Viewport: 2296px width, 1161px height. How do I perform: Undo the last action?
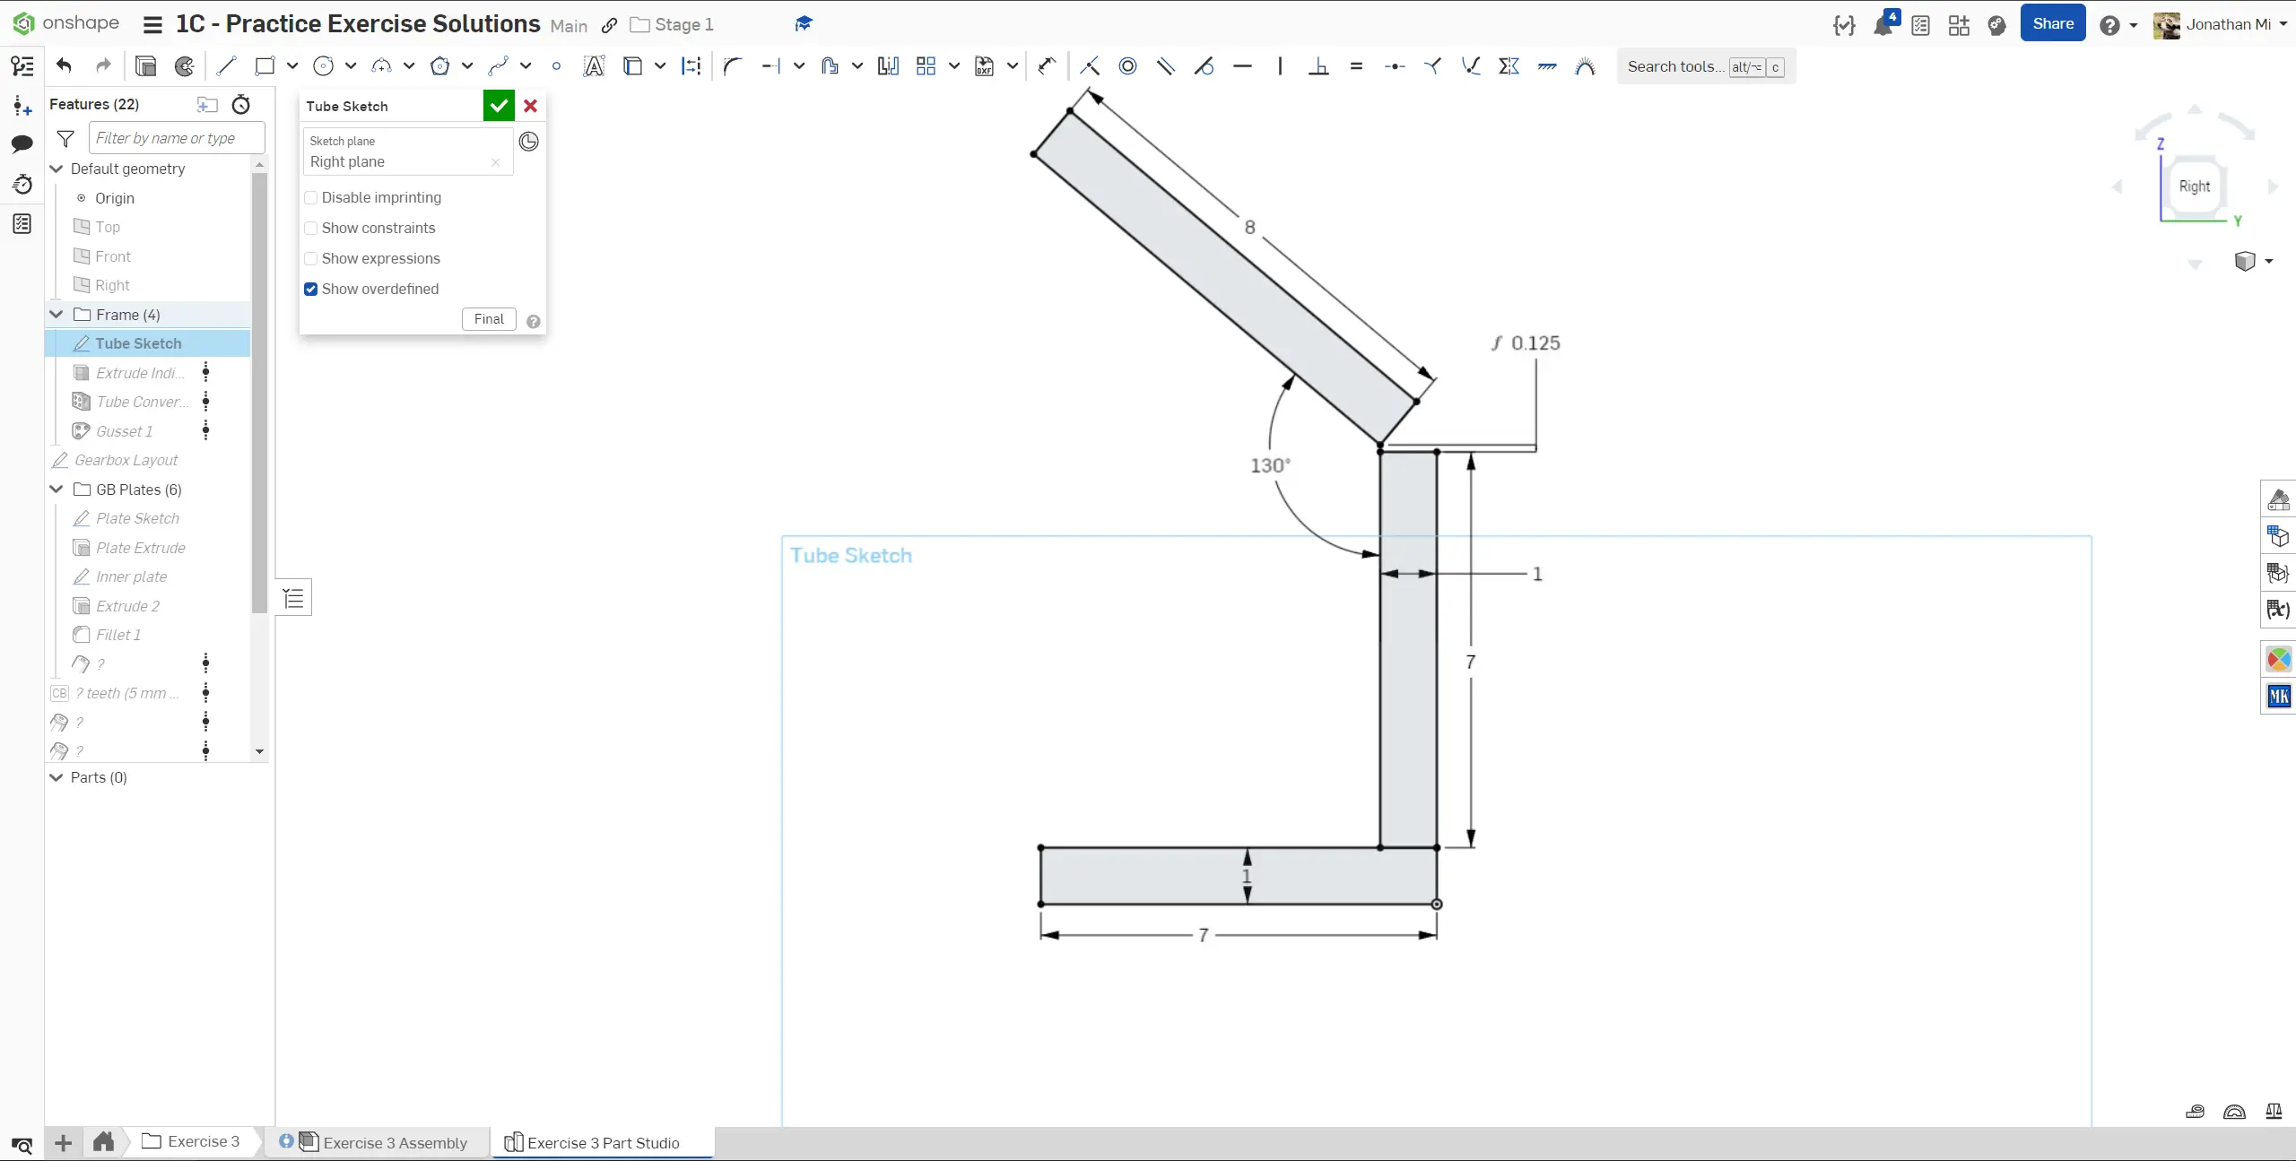64,65
